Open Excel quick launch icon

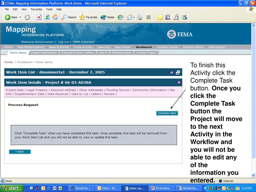tap(60, 188)
